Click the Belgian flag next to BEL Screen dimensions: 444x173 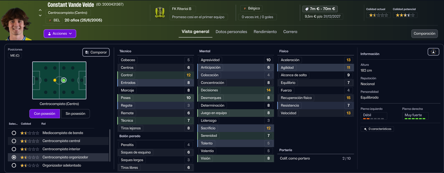[x=50, y=20]
